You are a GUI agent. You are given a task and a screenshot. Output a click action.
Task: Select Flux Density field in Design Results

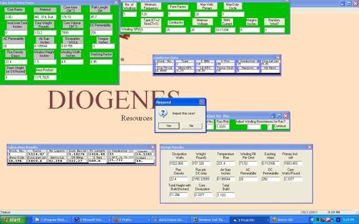coord(179,179)
